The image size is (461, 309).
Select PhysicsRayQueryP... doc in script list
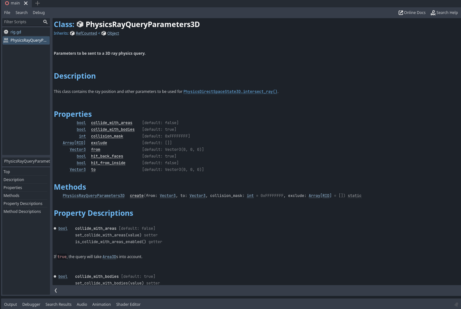[26, 40]
